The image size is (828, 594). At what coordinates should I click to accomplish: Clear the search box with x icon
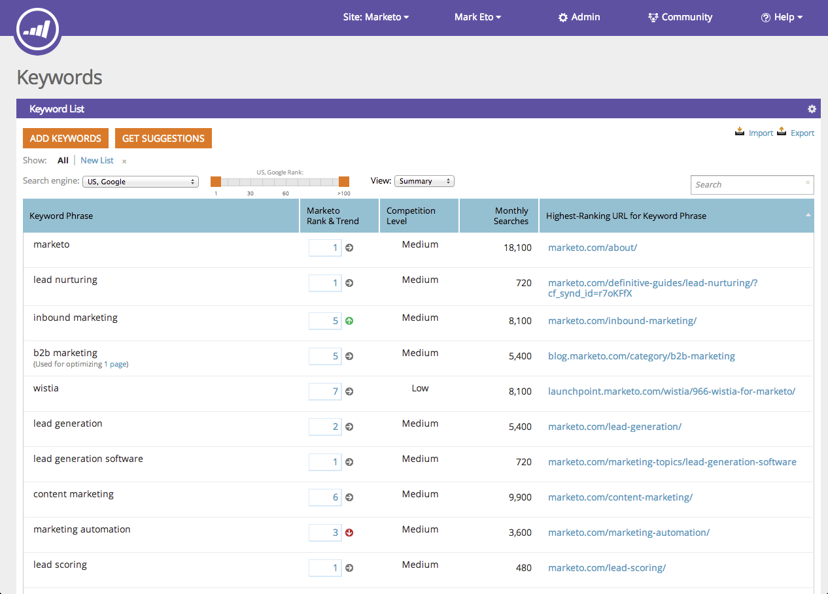click(x=808, y=183)
